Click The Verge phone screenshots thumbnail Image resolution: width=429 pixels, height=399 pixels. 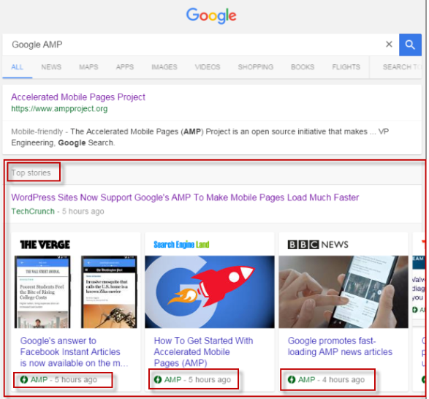point(76,292)
